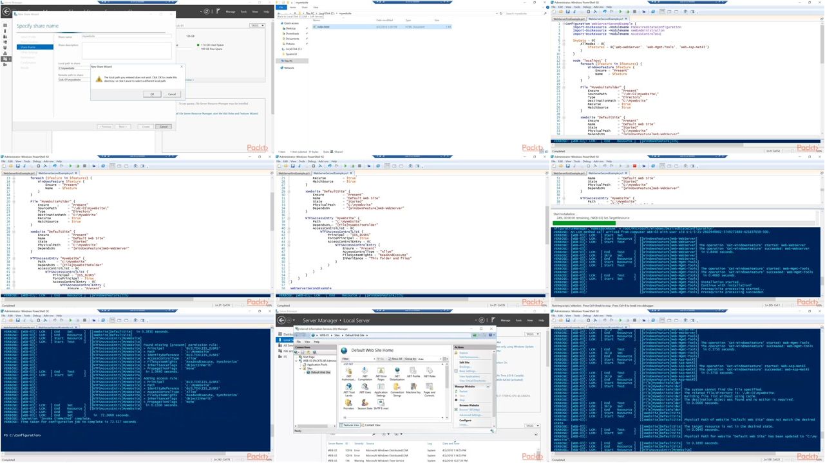Open Debug menu in ISE showing Configuration WebServerSecondExample
This screenshot has height=463, width=825.
click(x=587, y=7)
